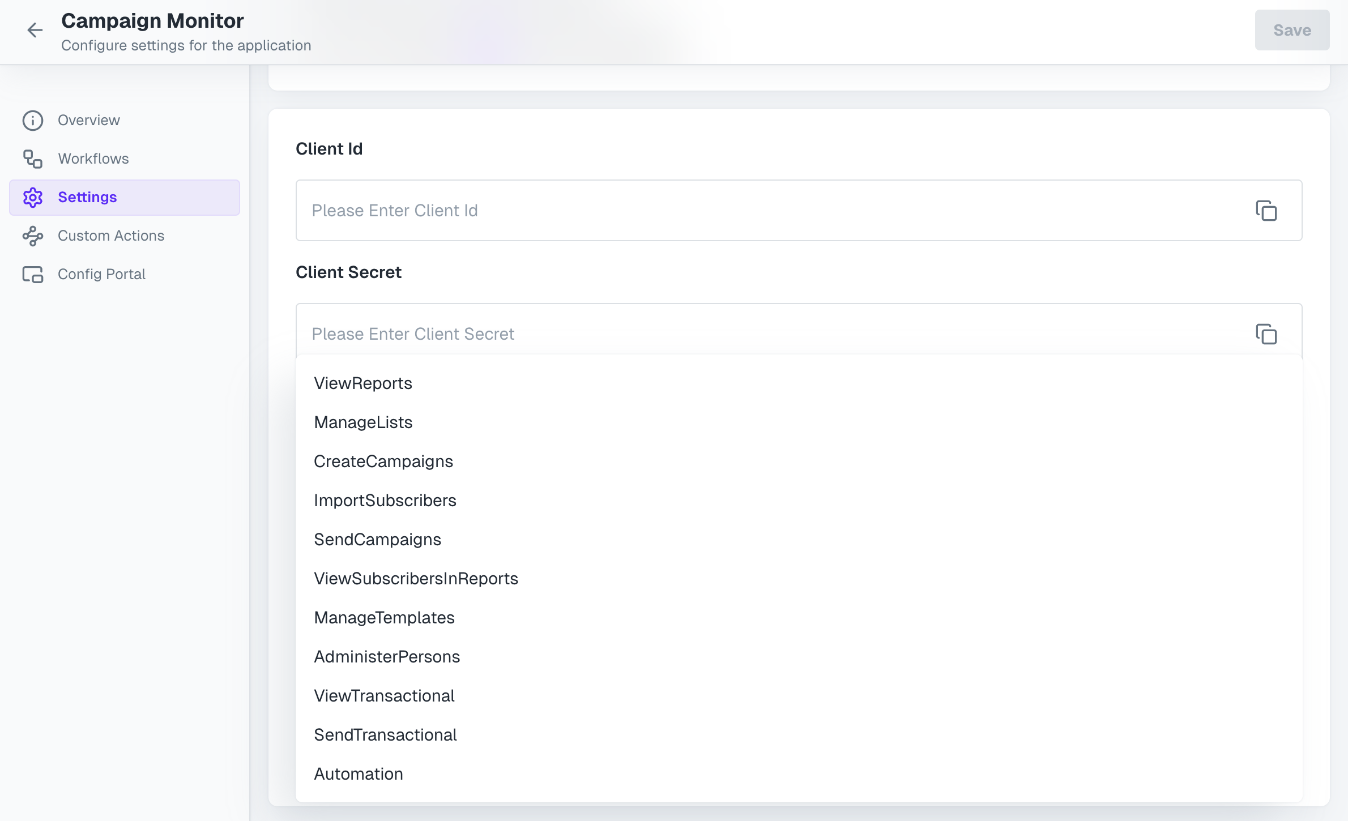Select ViewSubscribersInReports option

tap(416, 578)
